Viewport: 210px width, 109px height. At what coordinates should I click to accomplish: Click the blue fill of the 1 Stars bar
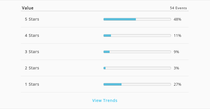[x=113, y=84]
